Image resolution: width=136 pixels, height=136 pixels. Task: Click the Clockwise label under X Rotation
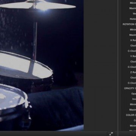coord(133,46)
